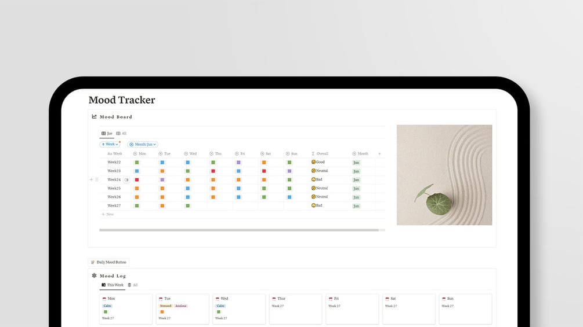This screenshot has height=327, width=583.
Task: Click the purple Tue swatch in Week24
Action: 162,180
